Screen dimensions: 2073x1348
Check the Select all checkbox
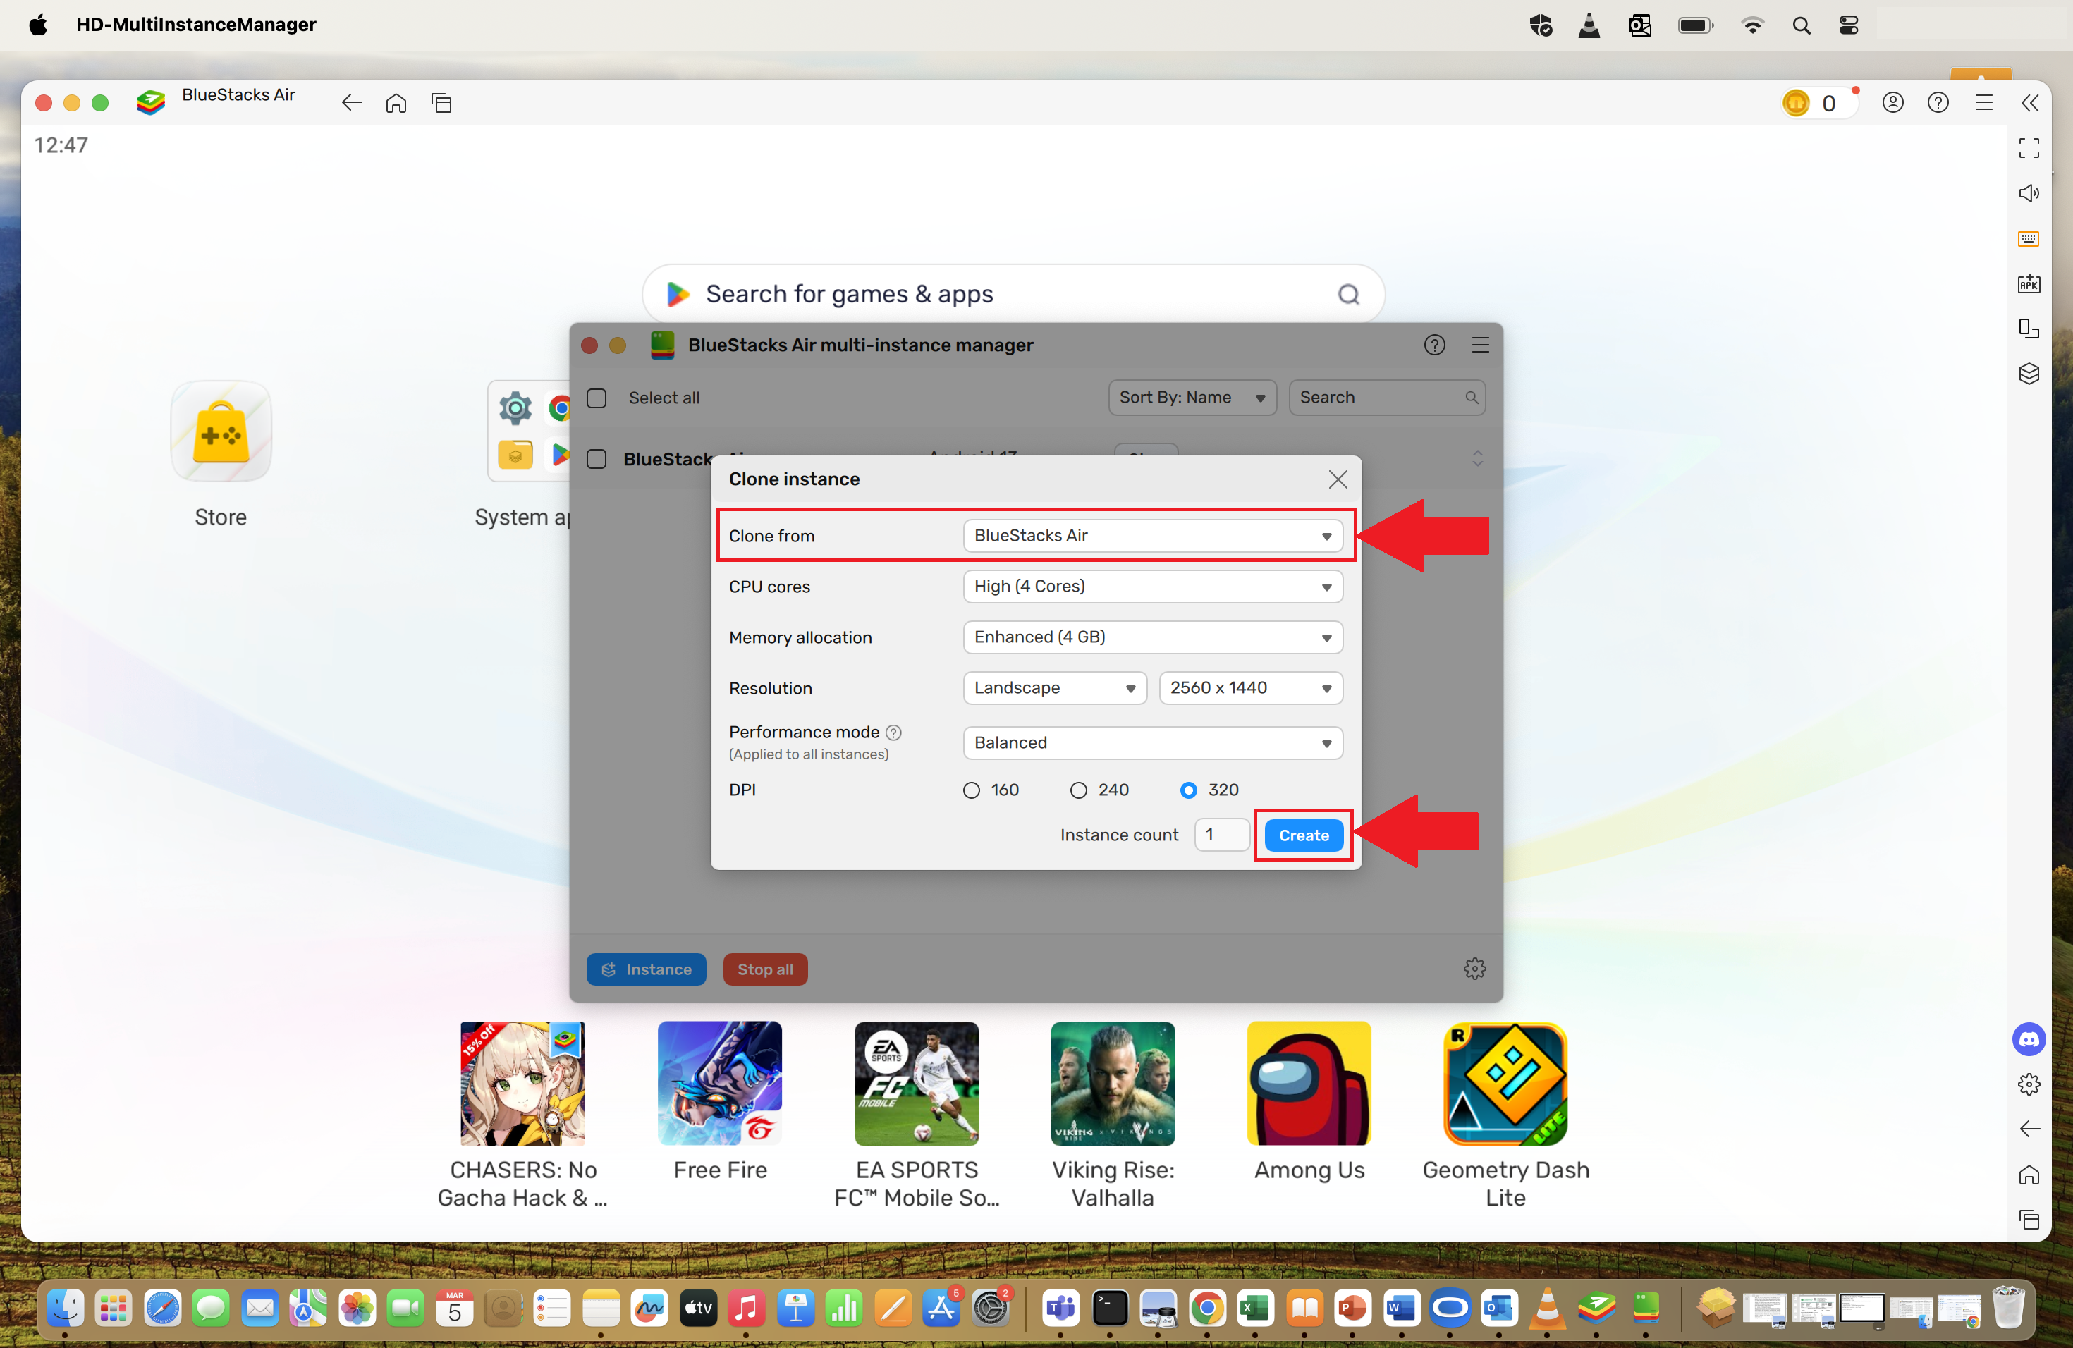[x=597, y=398]
